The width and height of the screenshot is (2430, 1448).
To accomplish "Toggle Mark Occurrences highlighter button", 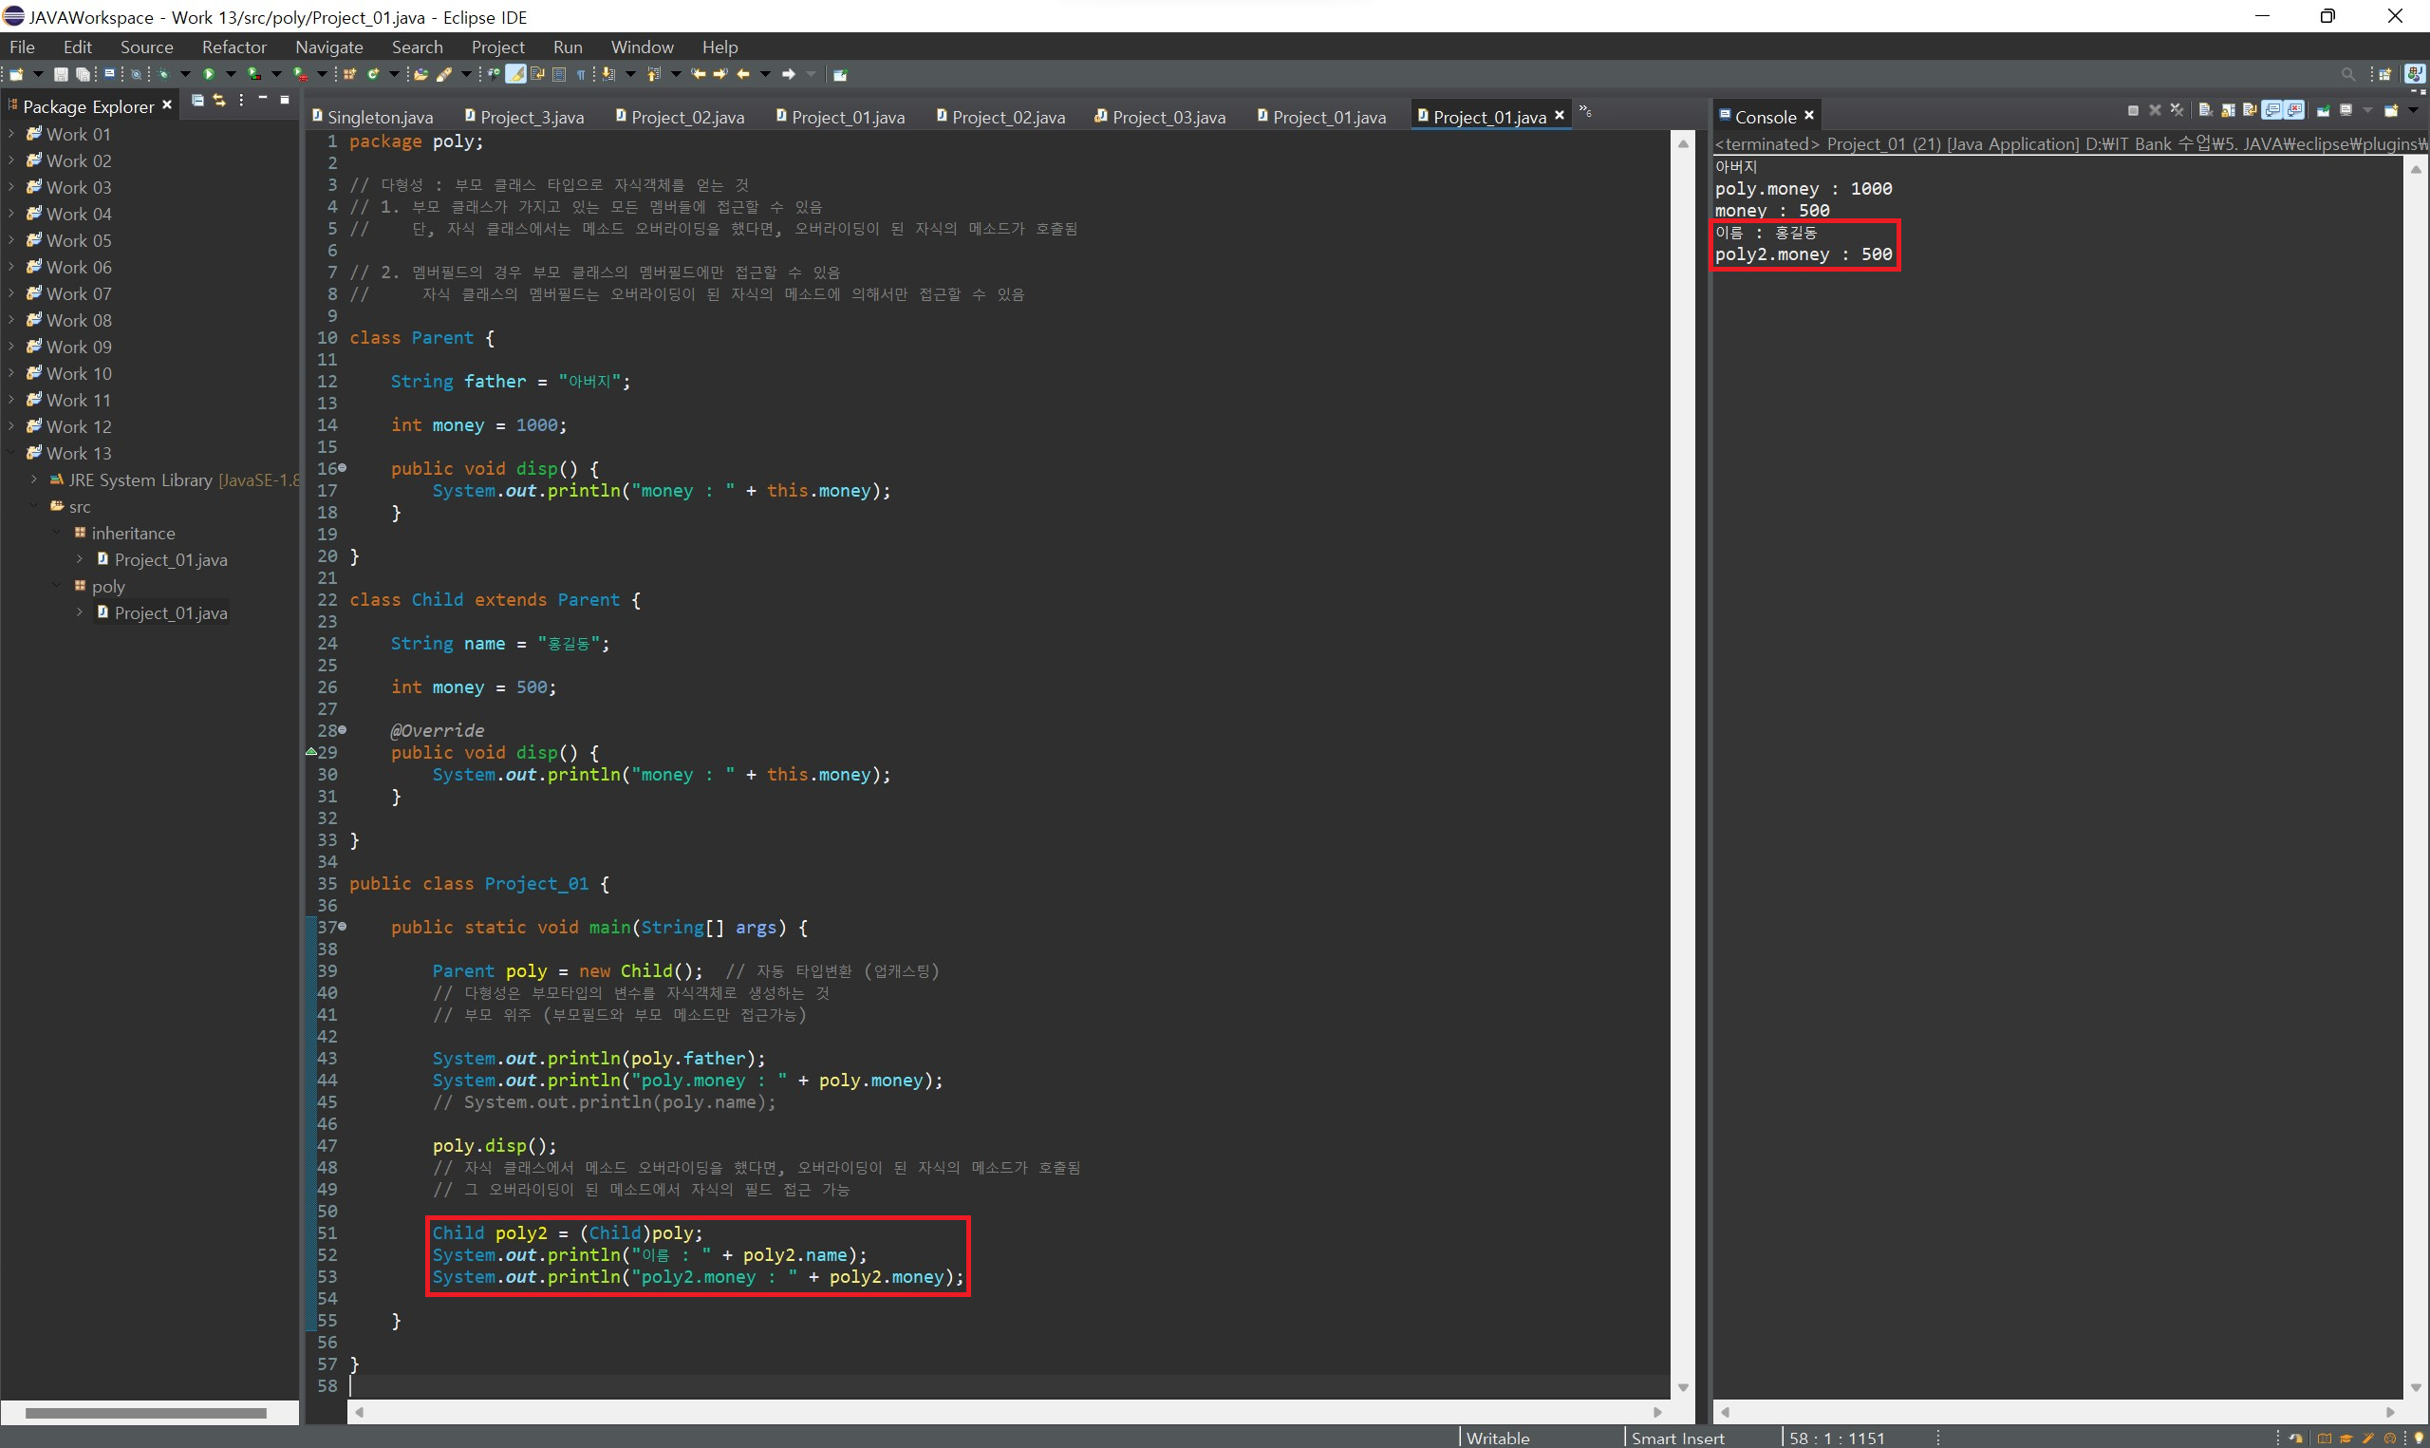I will click(514, 74).
